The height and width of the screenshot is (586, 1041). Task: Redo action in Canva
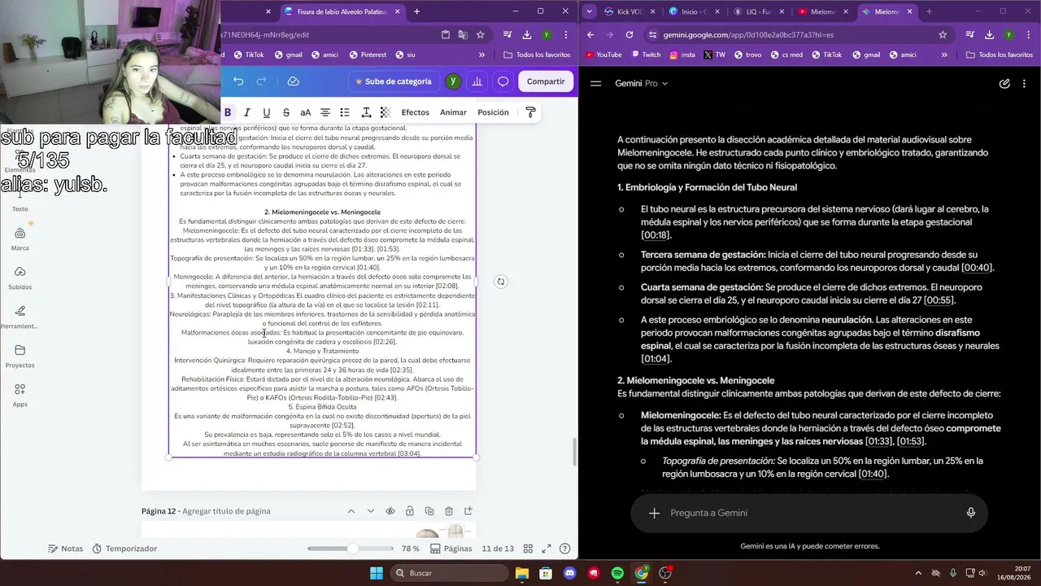tap(261, 81)
